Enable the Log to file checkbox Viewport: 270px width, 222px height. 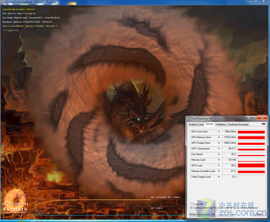point(191,204)
